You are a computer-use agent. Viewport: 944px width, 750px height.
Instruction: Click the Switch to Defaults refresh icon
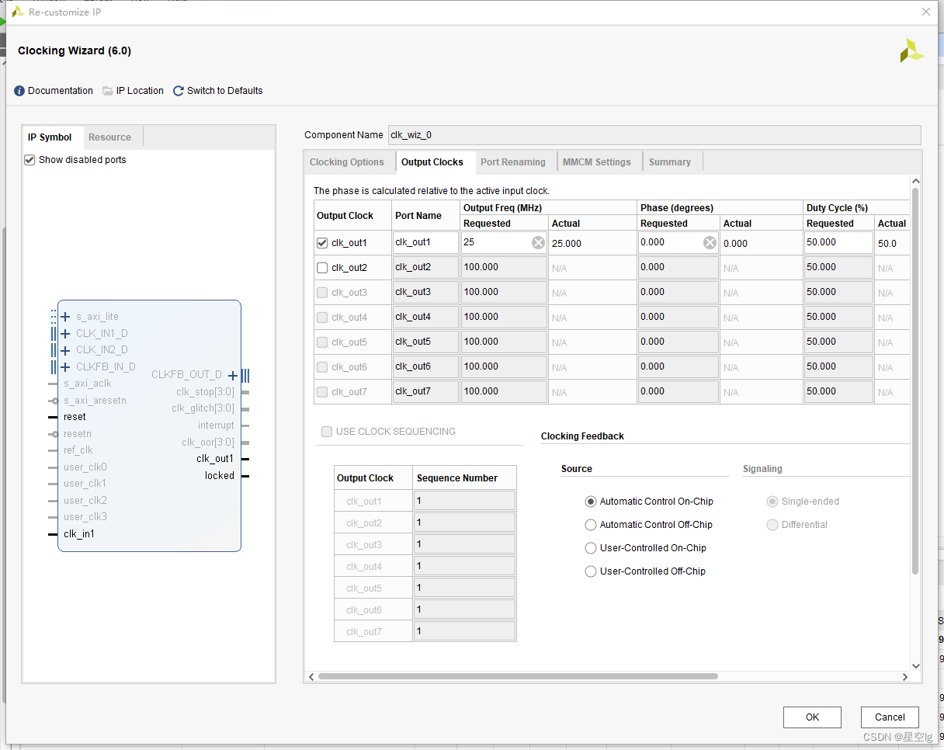pyautogui.click(x=179, y=91)
